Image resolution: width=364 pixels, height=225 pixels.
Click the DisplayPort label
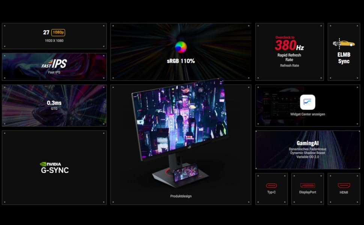click(x=308, y=192)
